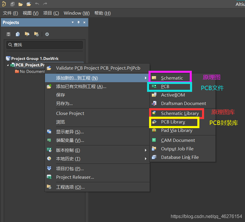Close the Projects panel
The width and height of the screenshot is (245, 222).
(84, 22)
